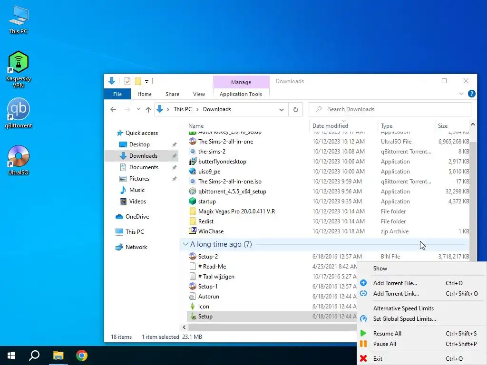This screenshot has width=487, height=365.
Task: Open the Kaspersky VPN desktop shortcut
Action: coord(19,69)
